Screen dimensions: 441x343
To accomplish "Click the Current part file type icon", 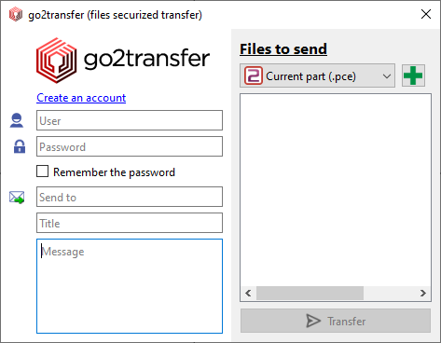I will click(x=254, y=75).
